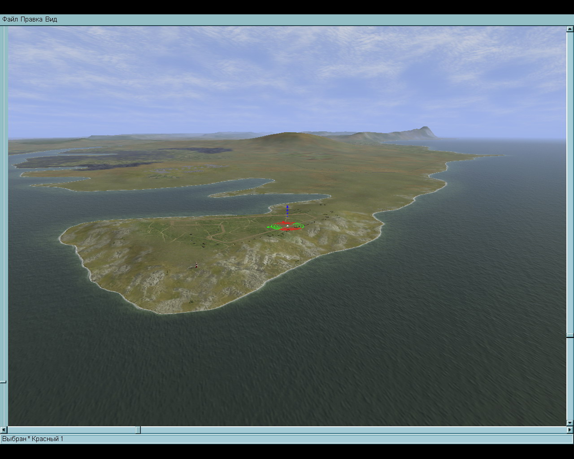
Task: Open the Файл menu
Action: click(x=10, y=19)
